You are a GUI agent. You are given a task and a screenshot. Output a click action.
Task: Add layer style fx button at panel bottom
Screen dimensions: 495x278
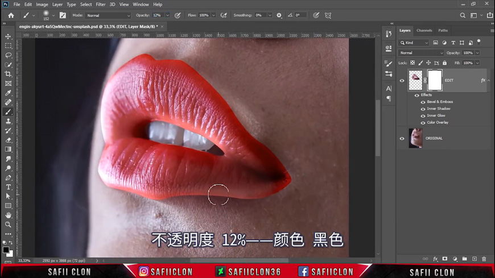tap(435, 259)
